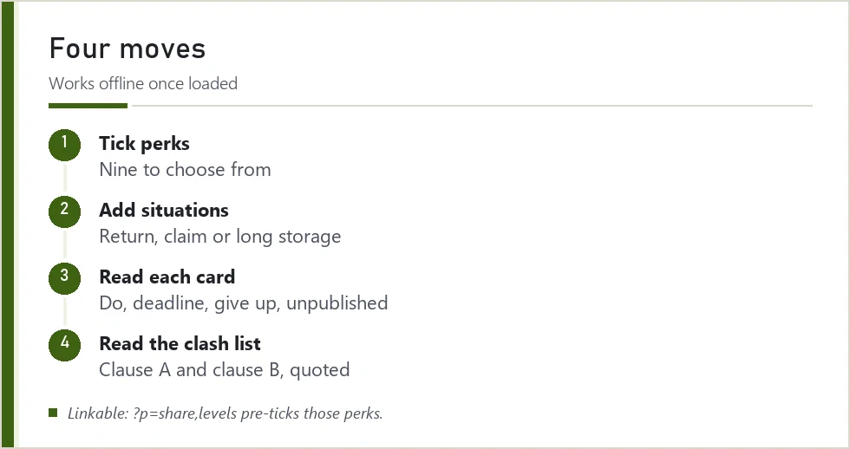Click the connector line between steps 1 and 2

point(64,179)
